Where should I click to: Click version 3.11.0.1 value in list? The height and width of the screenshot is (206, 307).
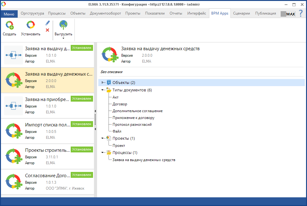tap(52, 157)
